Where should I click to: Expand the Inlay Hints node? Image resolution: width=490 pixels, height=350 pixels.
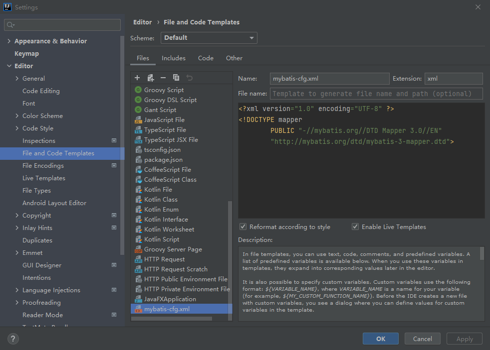(x=17, y=228)
